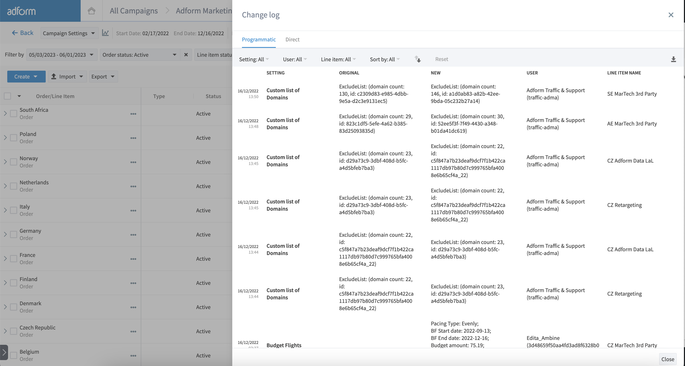Open the more options dots for Czech Republic
Viewport: 685px width, 366px height.
tap(133, 331)
